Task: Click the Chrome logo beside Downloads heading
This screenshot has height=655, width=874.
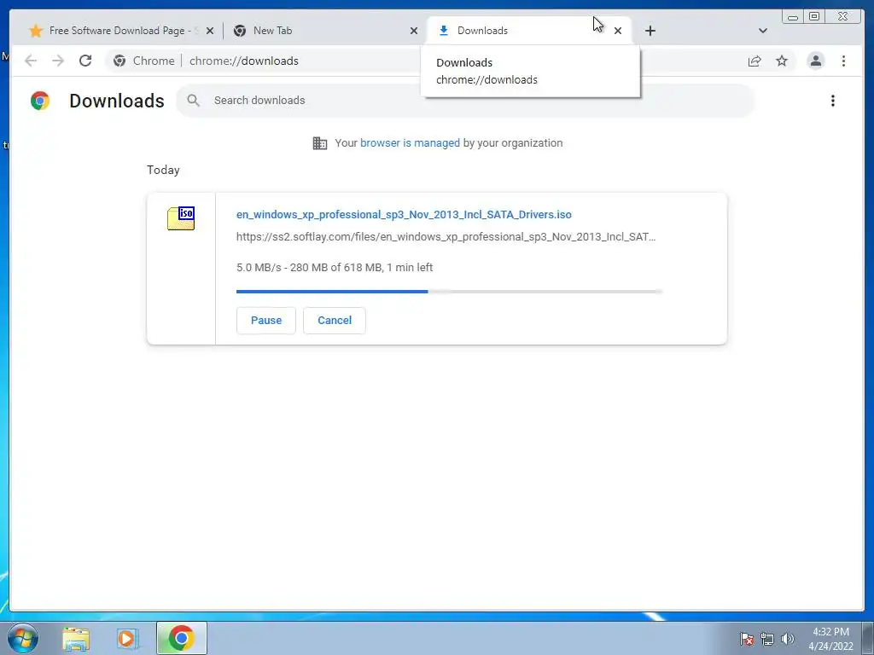Action: tap(40, 101)
